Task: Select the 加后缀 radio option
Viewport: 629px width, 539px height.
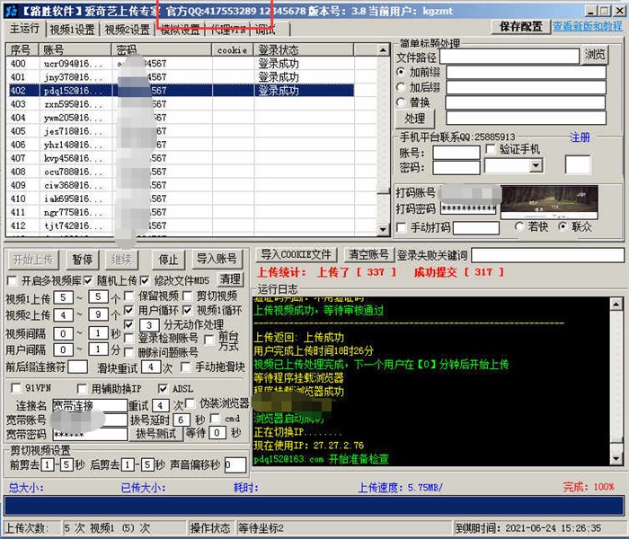Action: click(401, 87)
